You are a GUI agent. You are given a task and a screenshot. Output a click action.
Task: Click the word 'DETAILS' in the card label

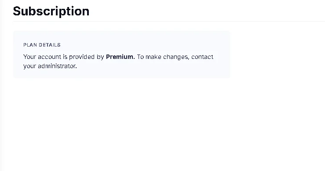click(x=50, y=45)
